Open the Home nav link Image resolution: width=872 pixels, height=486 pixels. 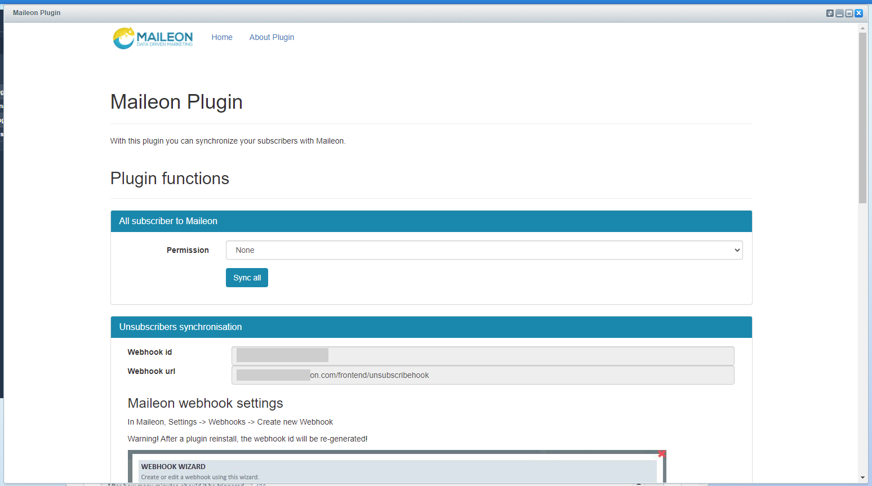coord(222,37)
